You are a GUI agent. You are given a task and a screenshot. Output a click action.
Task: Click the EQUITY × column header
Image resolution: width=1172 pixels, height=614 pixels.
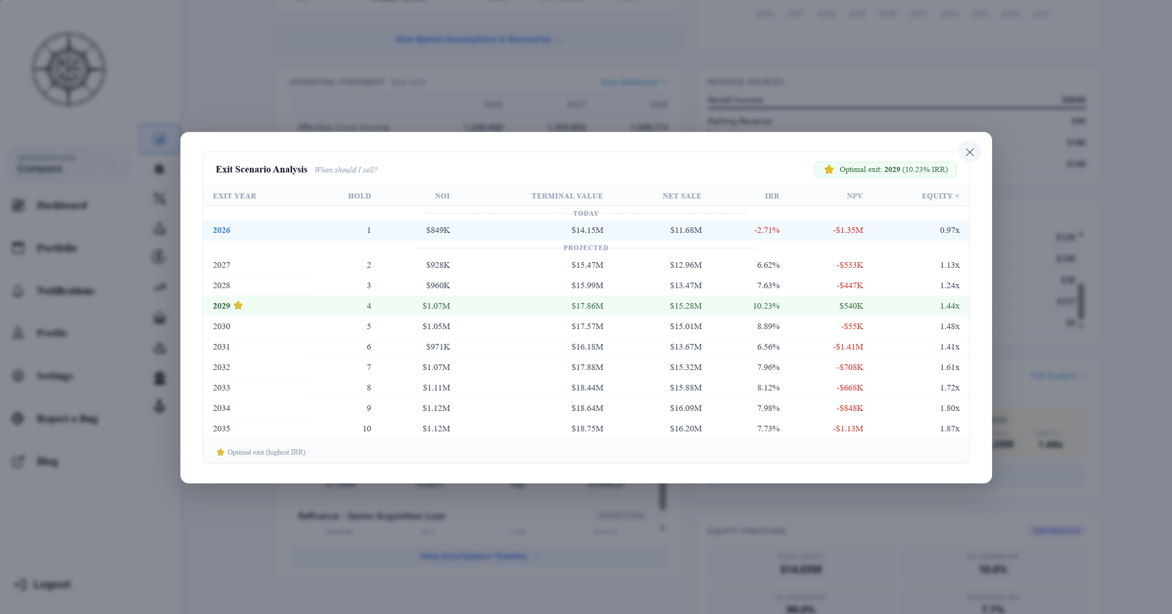click(x=940, y=196)
